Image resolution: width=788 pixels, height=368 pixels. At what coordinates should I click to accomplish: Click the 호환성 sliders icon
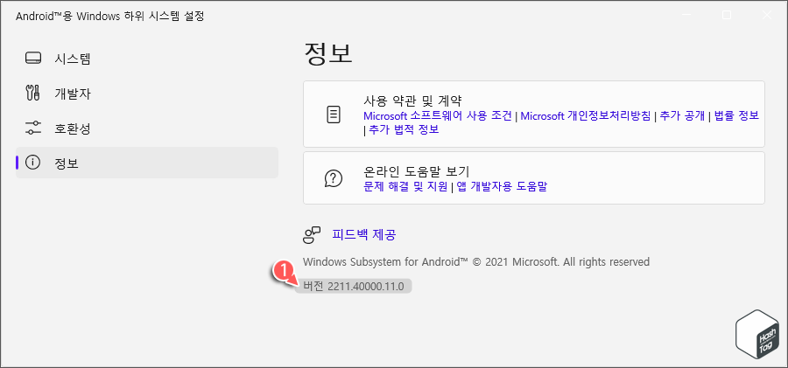pyautogui.click(x=32, y=128)
